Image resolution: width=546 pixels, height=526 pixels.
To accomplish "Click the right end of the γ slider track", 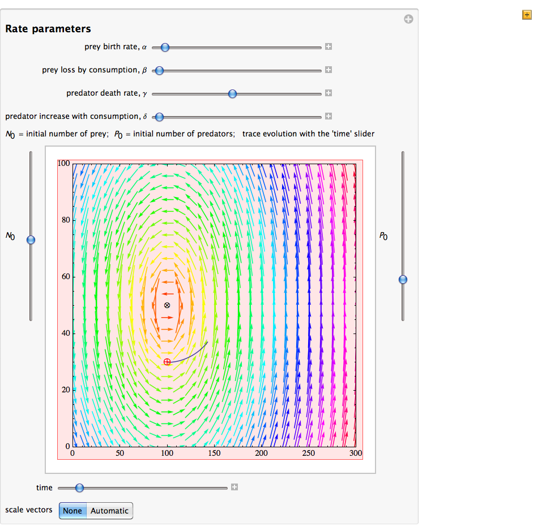I will (x=320, y=94).
